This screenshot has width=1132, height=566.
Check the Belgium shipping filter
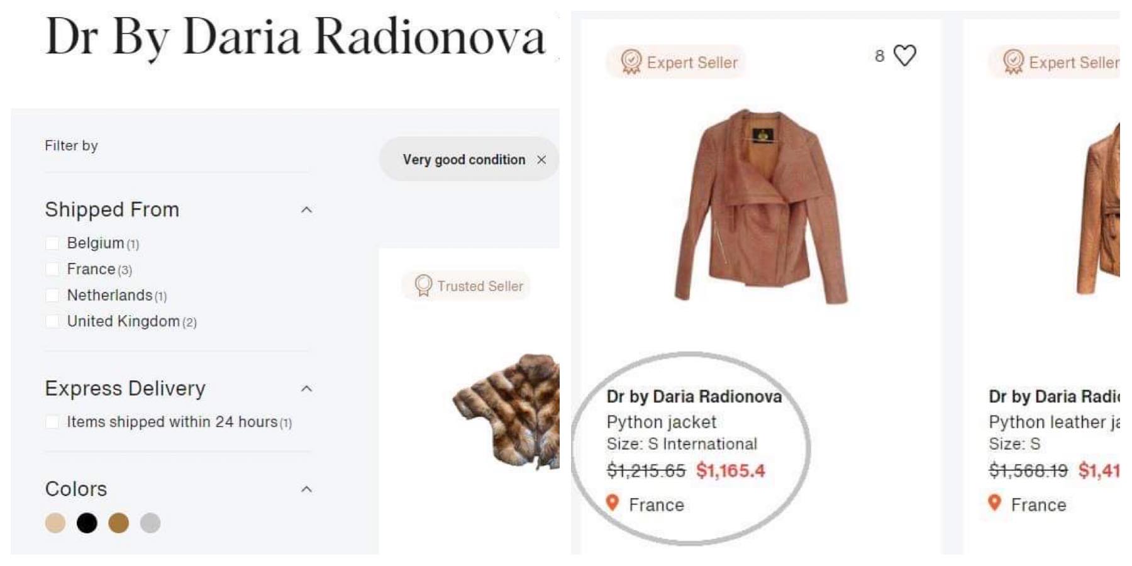tap(53, 243)
